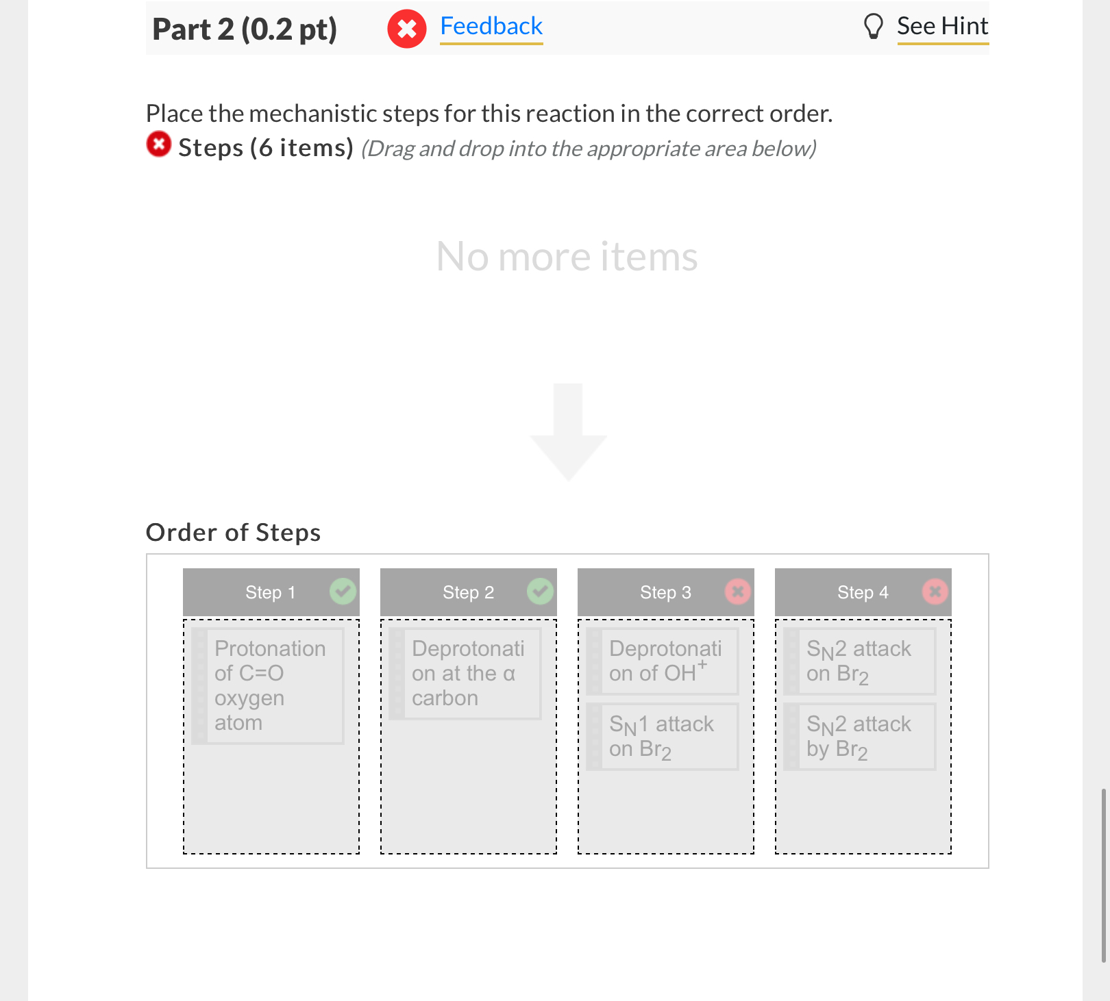Click the green checkmark on Step 1
This screenshot has height=1001, width=1110.
pos(343,592)
